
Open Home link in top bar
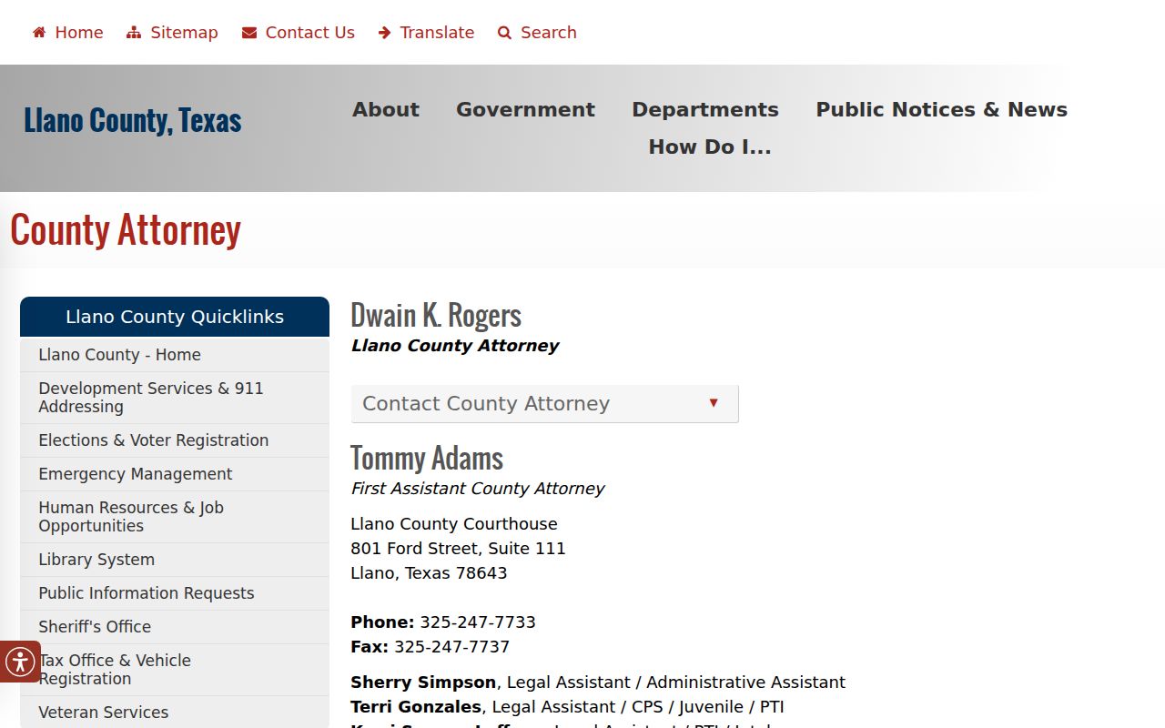79,33
